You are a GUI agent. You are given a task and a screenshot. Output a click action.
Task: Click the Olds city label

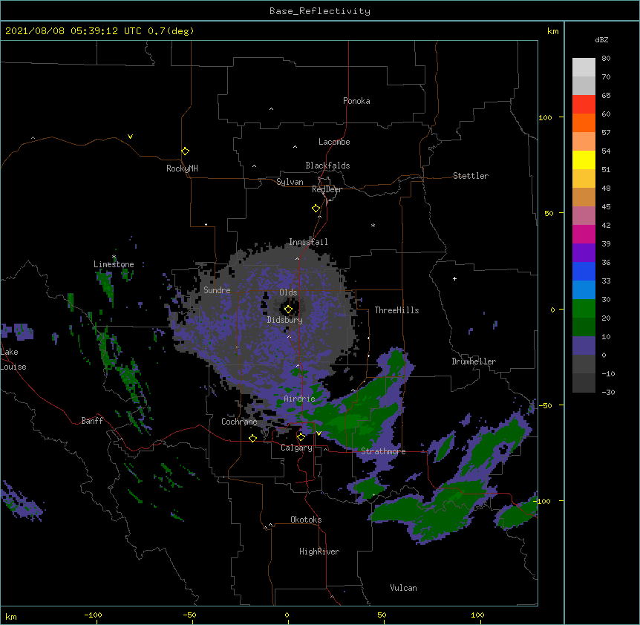[x=288, y=292]
